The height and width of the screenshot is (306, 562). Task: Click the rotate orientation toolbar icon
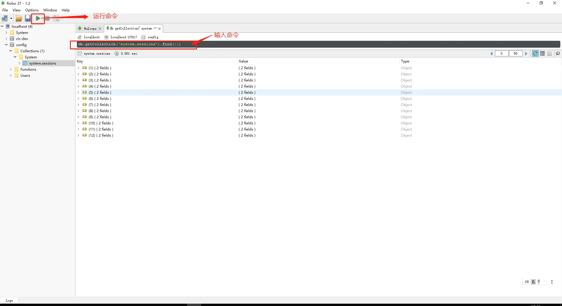(56, 18)
